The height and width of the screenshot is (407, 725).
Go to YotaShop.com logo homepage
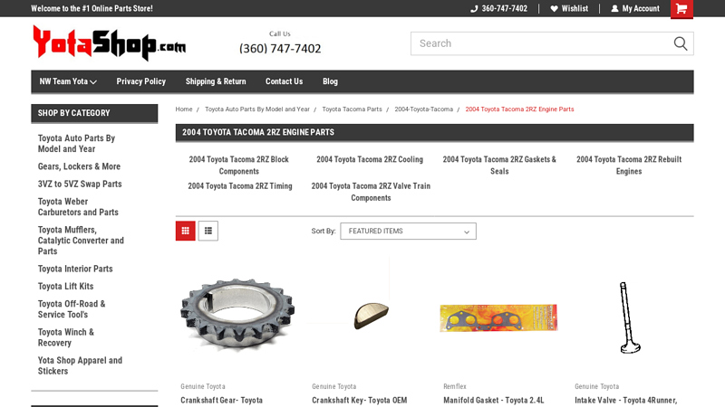point(109,43)
